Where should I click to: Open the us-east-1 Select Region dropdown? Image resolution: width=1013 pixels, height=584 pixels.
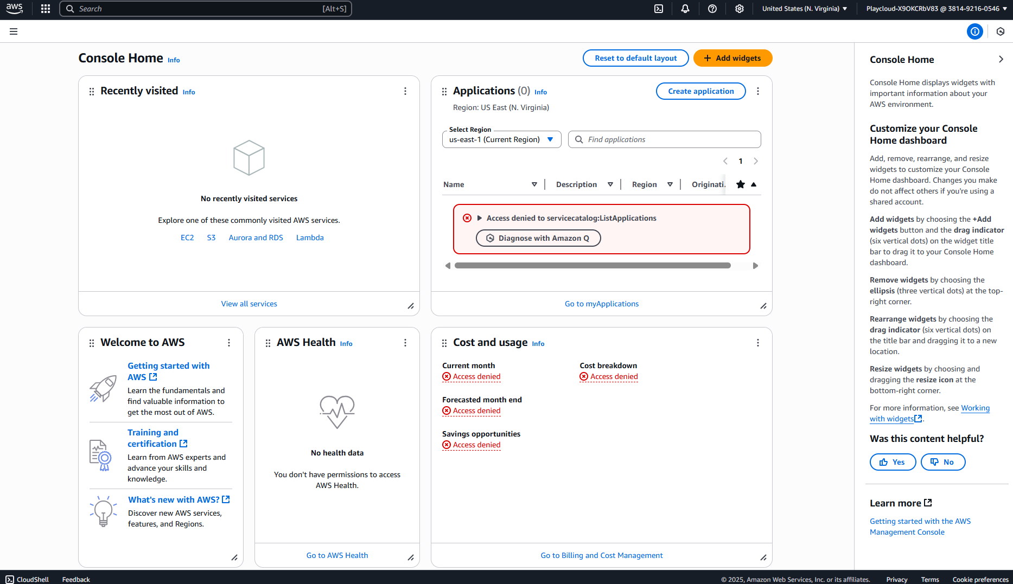point(501,139)
